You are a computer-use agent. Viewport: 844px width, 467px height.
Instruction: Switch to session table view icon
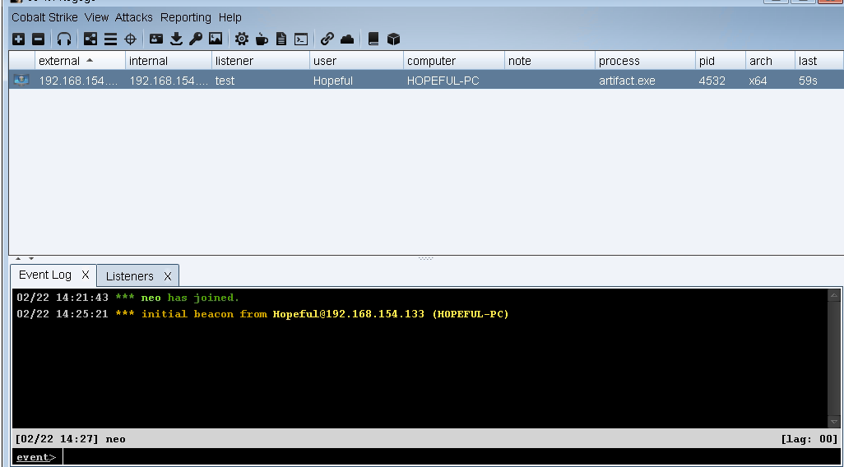[x=110, y=39]
